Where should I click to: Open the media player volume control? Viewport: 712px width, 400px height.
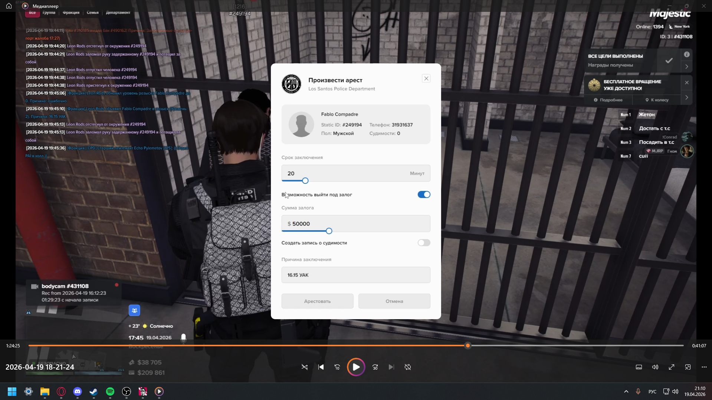coord(655,367)
